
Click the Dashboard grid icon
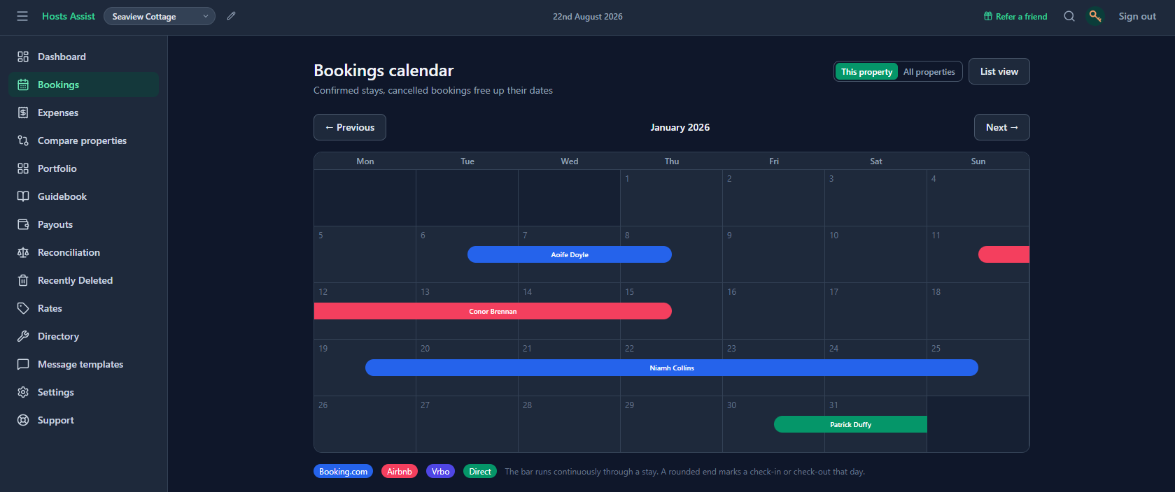pos(23,57)
